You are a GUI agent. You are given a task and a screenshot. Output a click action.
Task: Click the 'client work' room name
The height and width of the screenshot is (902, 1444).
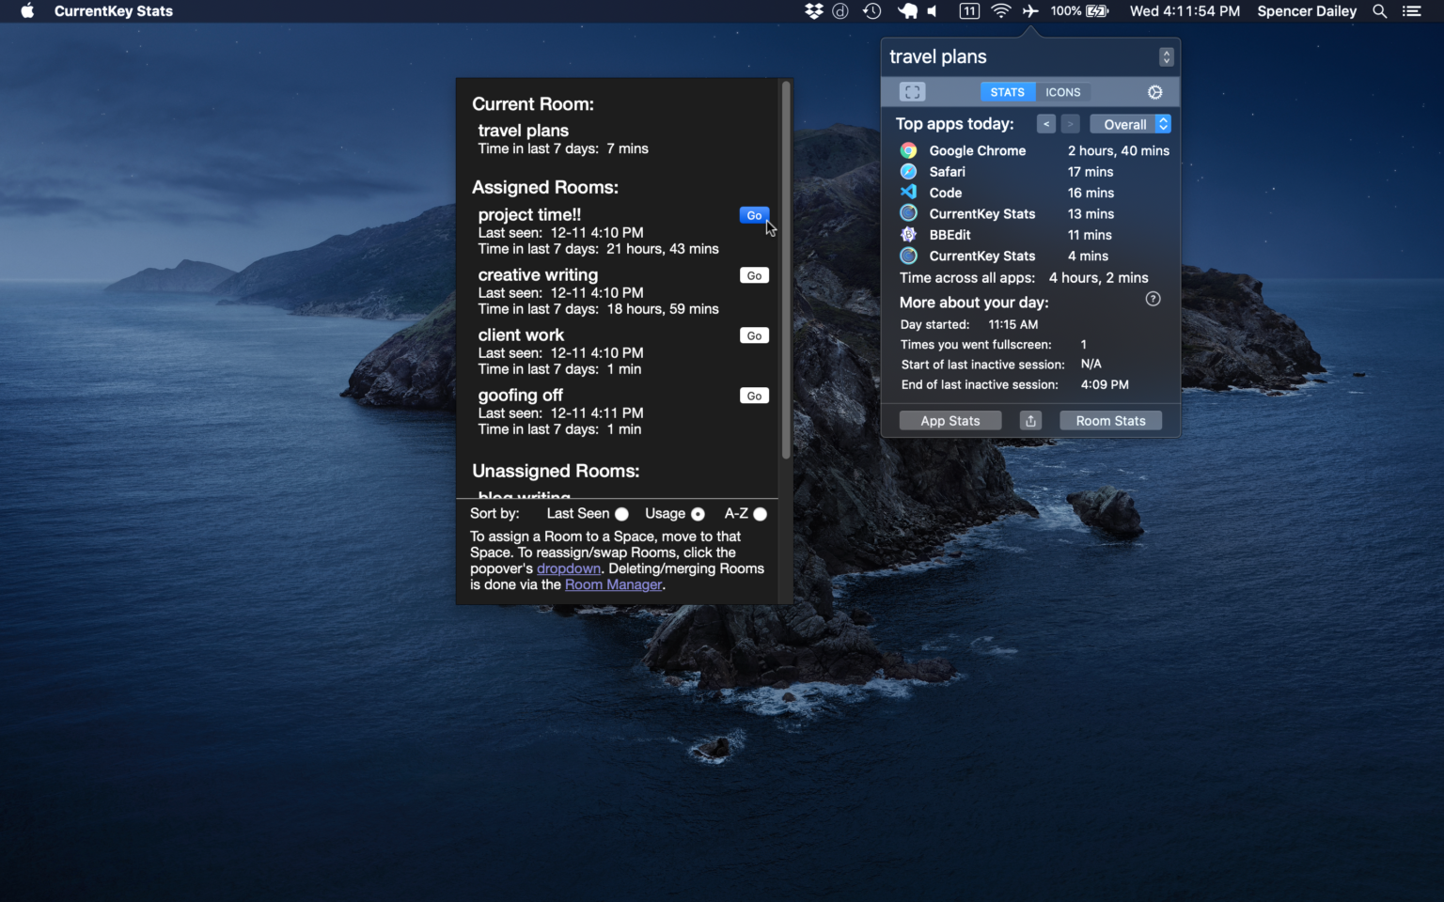click(x=521, y=335)
